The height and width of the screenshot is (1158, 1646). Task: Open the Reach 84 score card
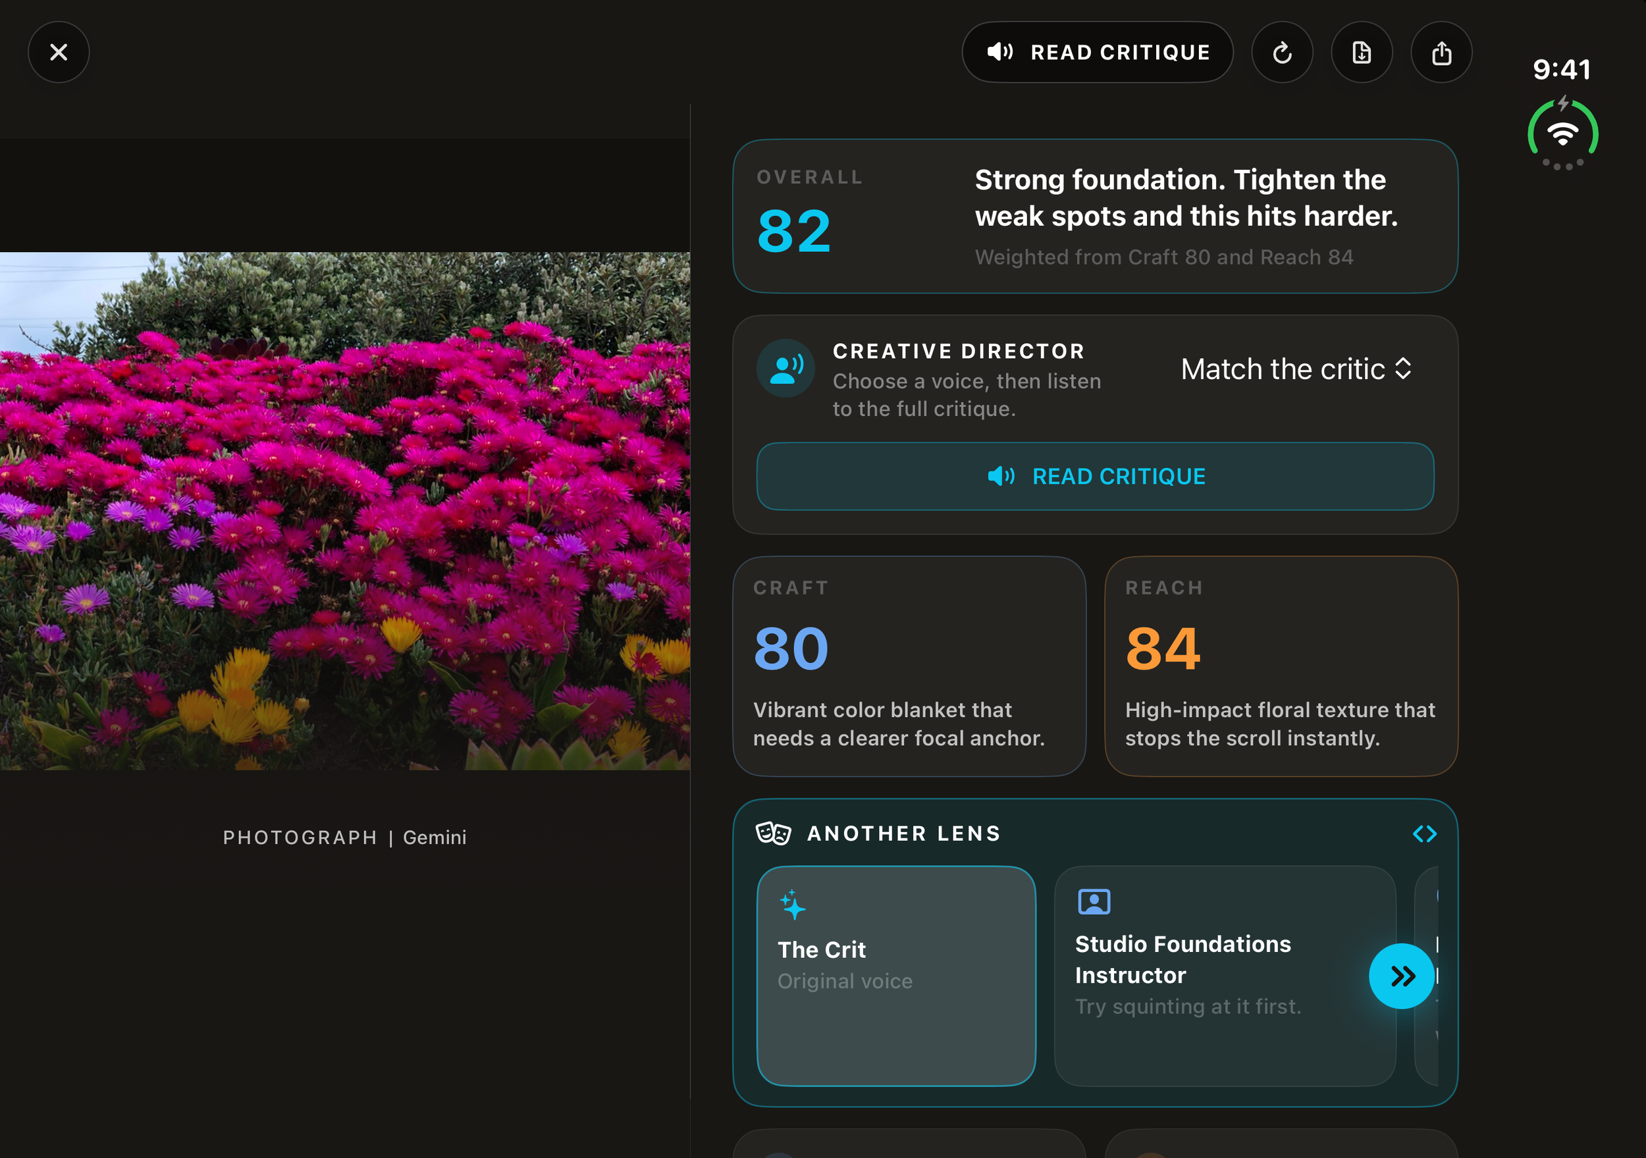point(1281,666)
